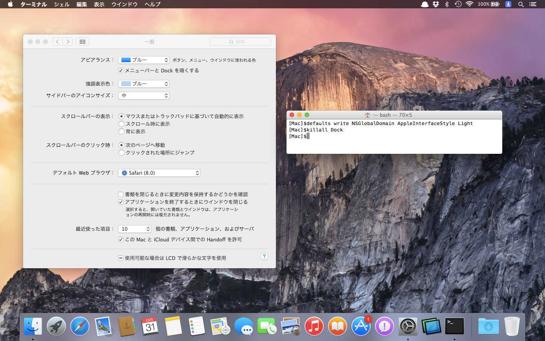
Task: Open Spotlight search in menu bar
Action: tap(521, 4)
